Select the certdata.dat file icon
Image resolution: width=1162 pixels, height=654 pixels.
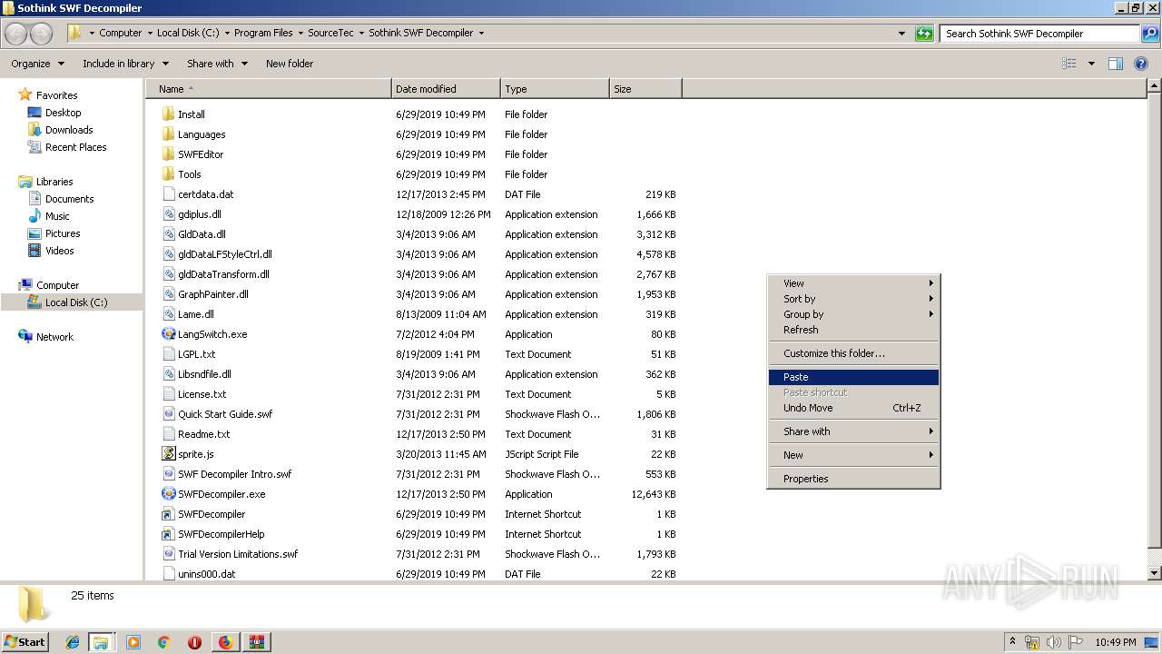click(x=168, y=194)
